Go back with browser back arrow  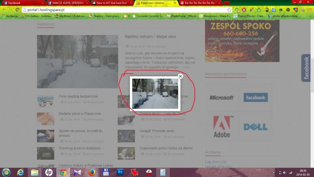click(x=4, y=9)
